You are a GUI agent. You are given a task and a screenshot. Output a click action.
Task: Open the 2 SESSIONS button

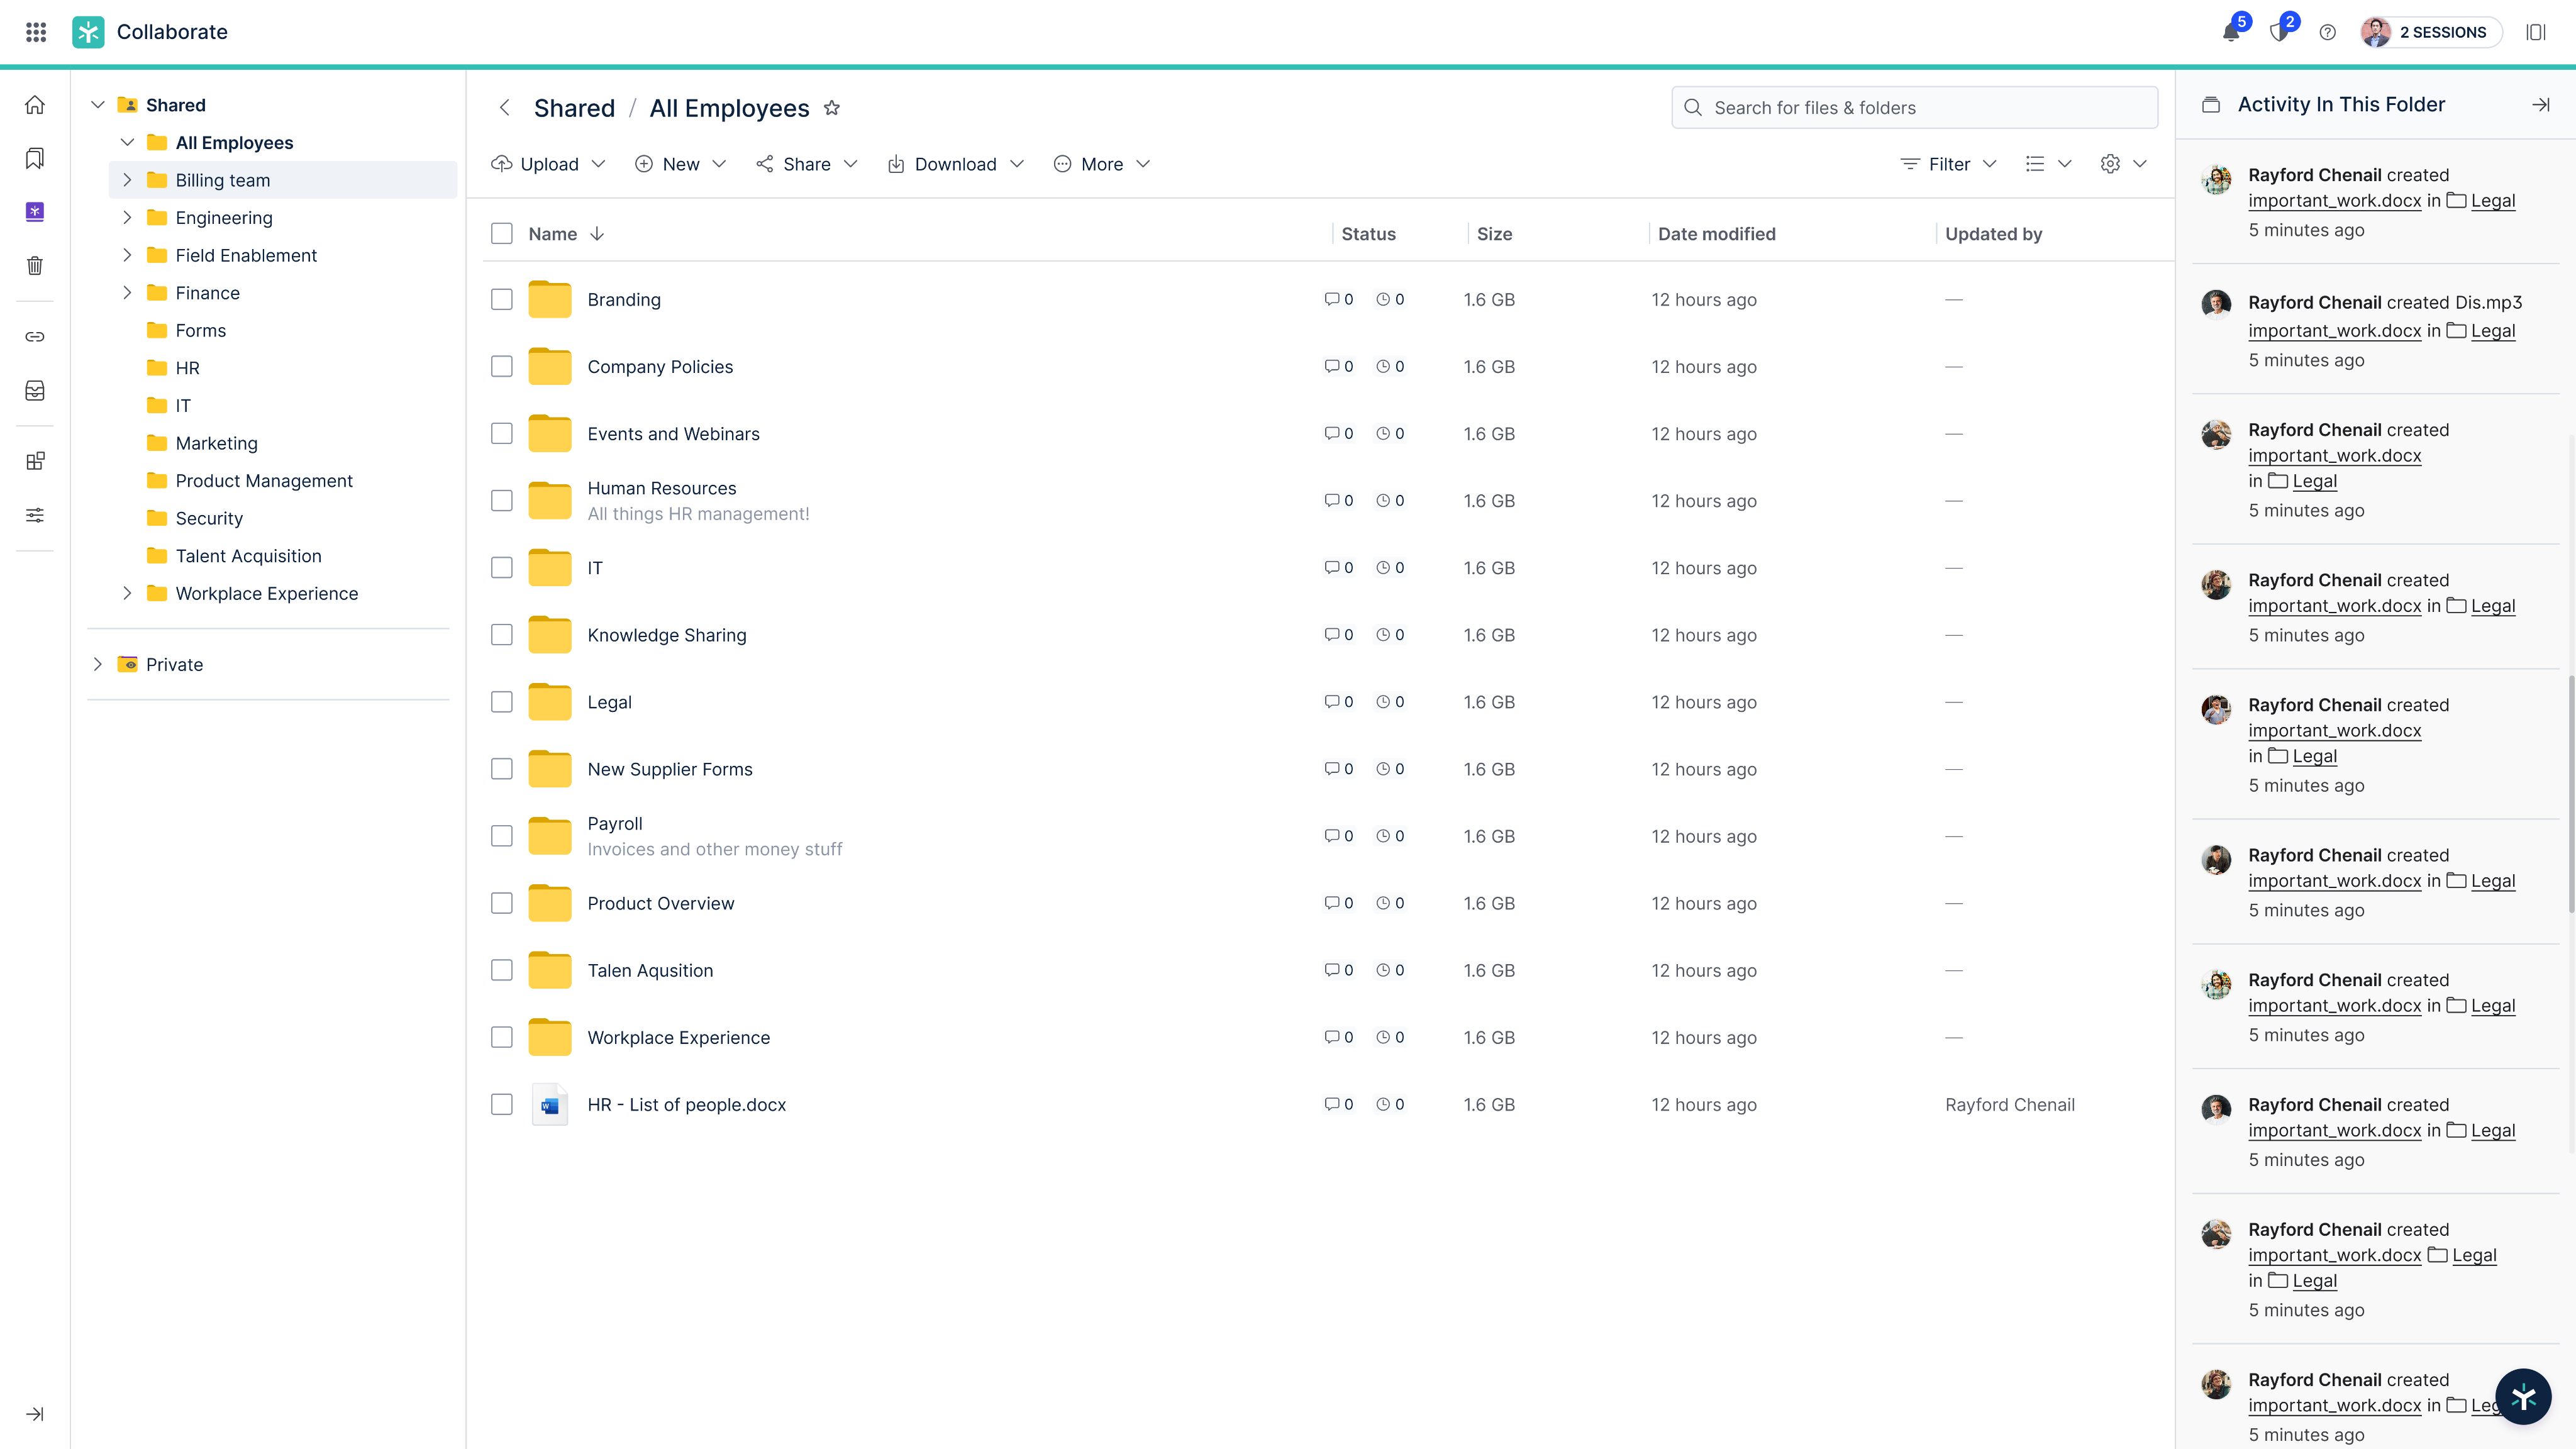(x=2431, y=32)
